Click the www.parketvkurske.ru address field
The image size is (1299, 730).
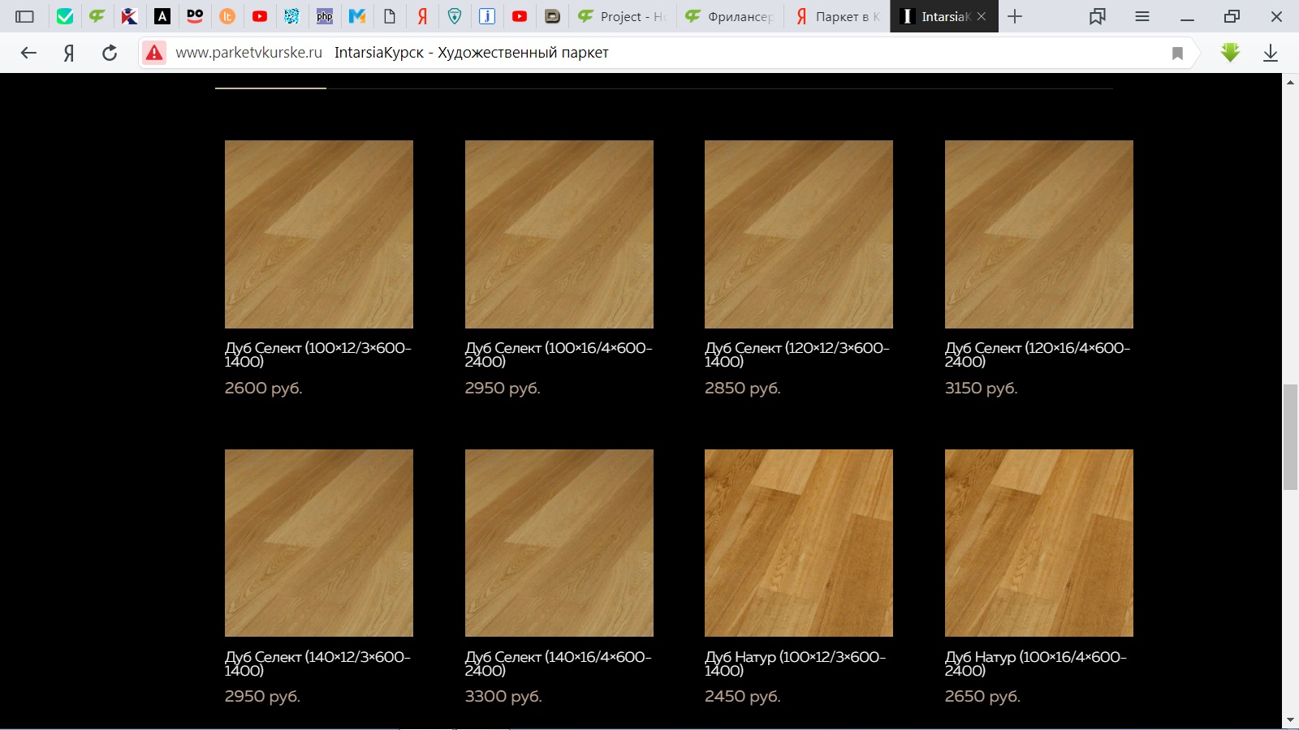point(248,53)
